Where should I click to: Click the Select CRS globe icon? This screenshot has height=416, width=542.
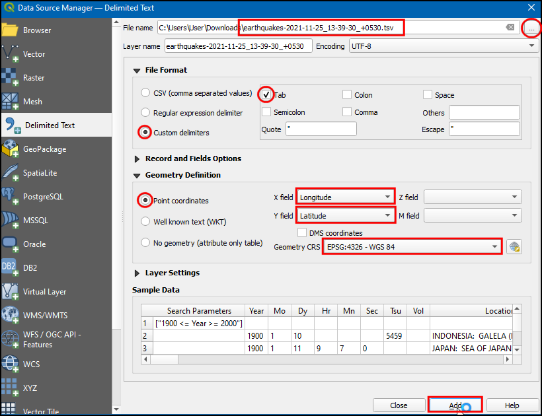pos(514,247)
